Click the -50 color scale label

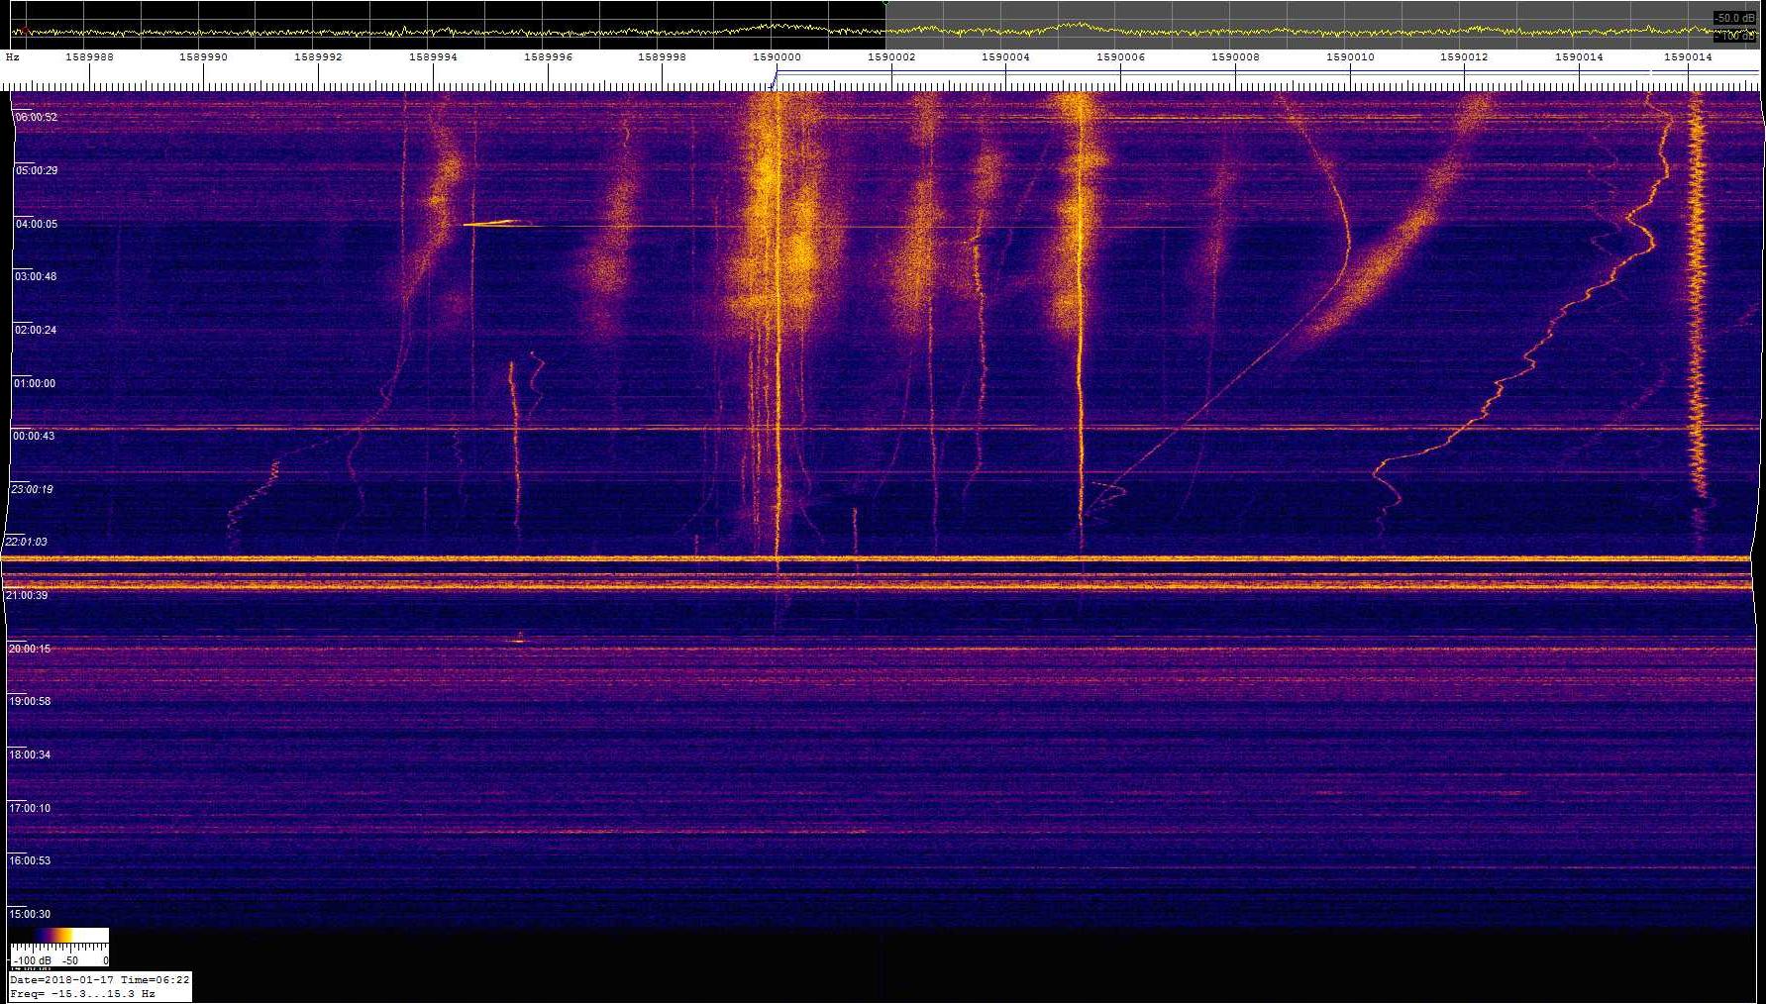70,960
